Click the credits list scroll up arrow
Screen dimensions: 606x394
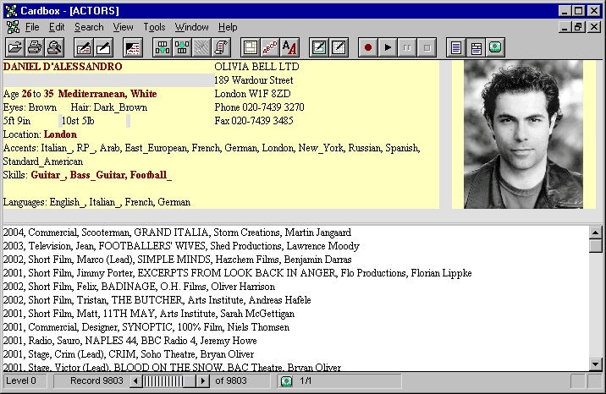597,233
